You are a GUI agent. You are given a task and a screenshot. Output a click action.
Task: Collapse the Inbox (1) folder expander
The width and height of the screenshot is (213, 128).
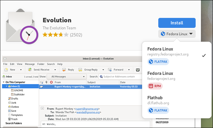6,86
